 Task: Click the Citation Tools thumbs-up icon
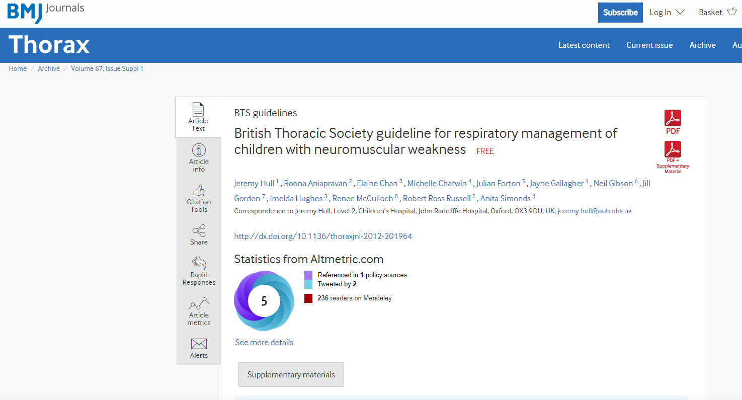(x=199, y=191)
